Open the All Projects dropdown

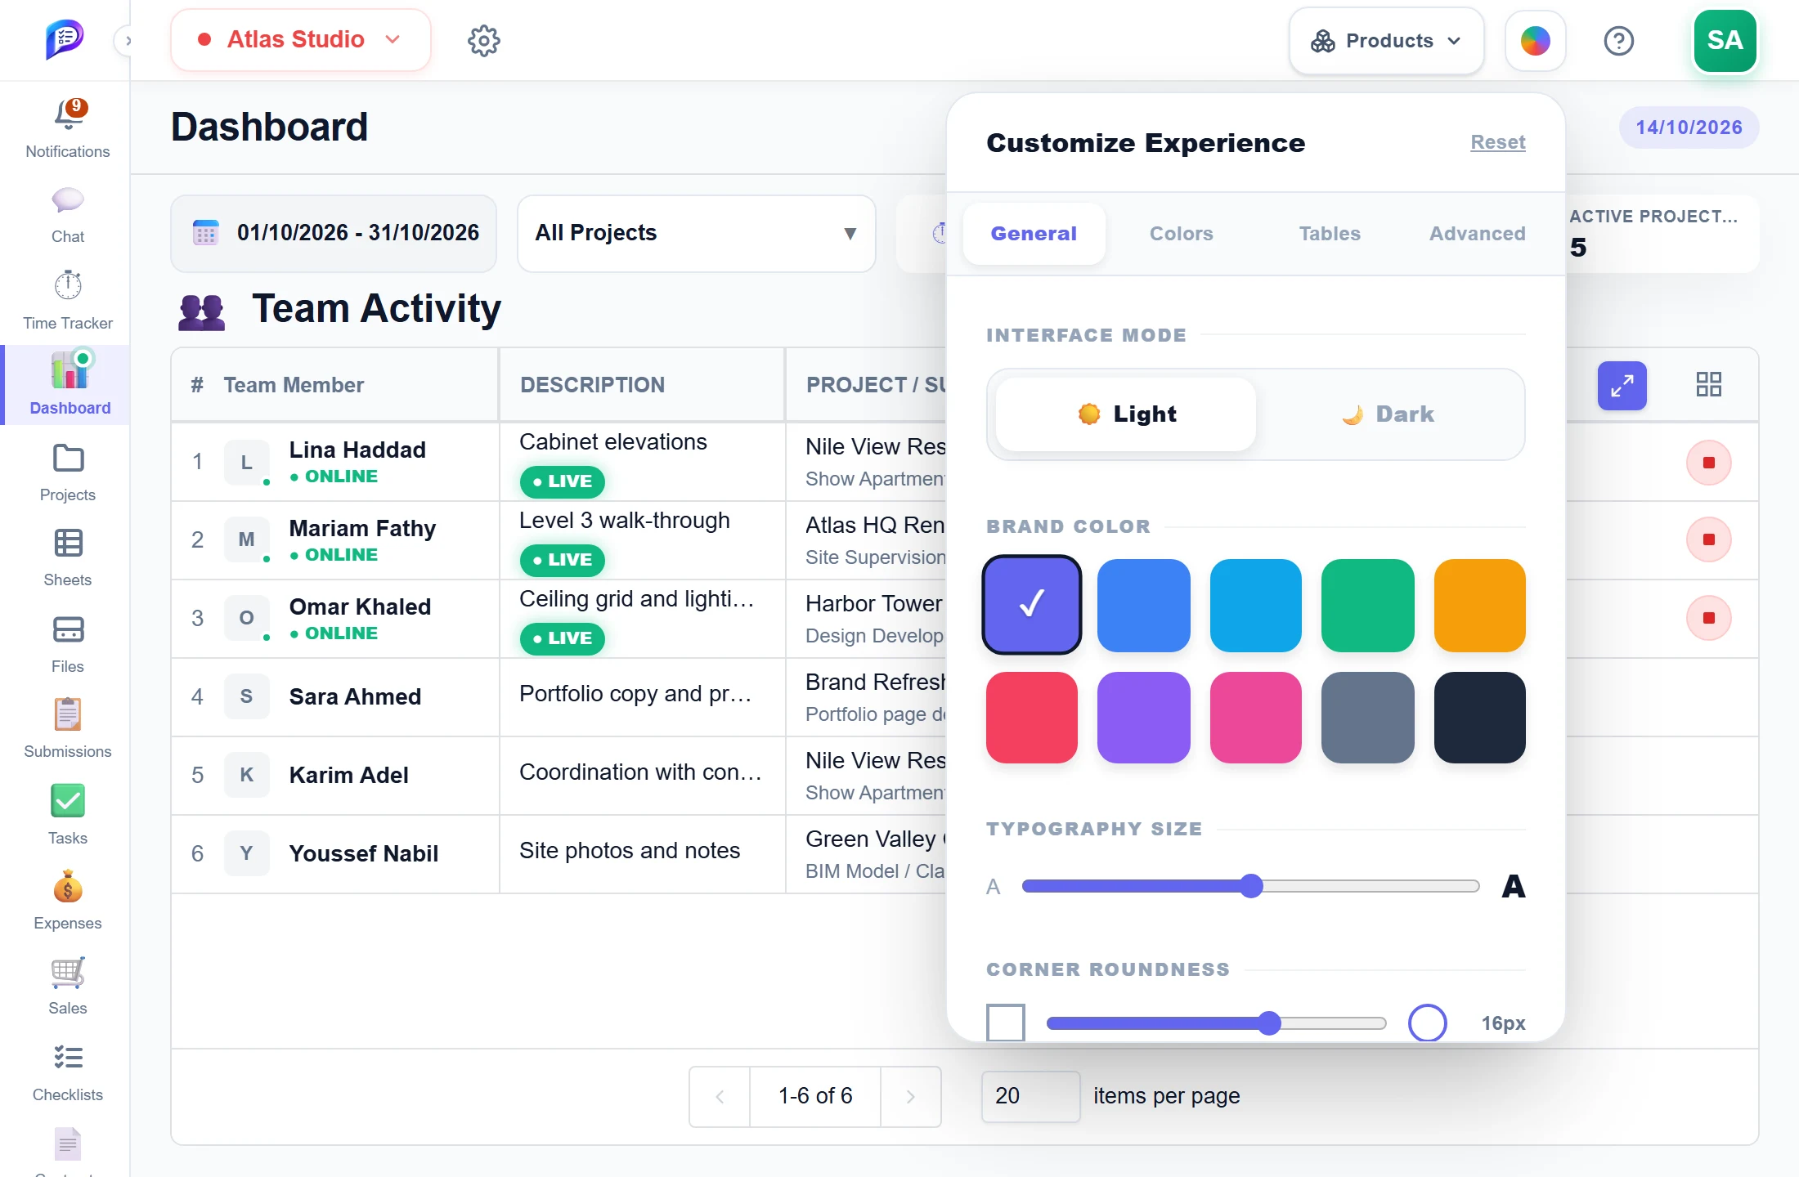coord(697,233)
